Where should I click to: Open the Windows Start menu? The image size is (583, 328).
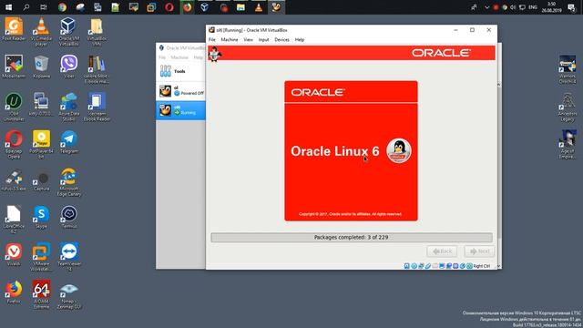coord(8,7)
